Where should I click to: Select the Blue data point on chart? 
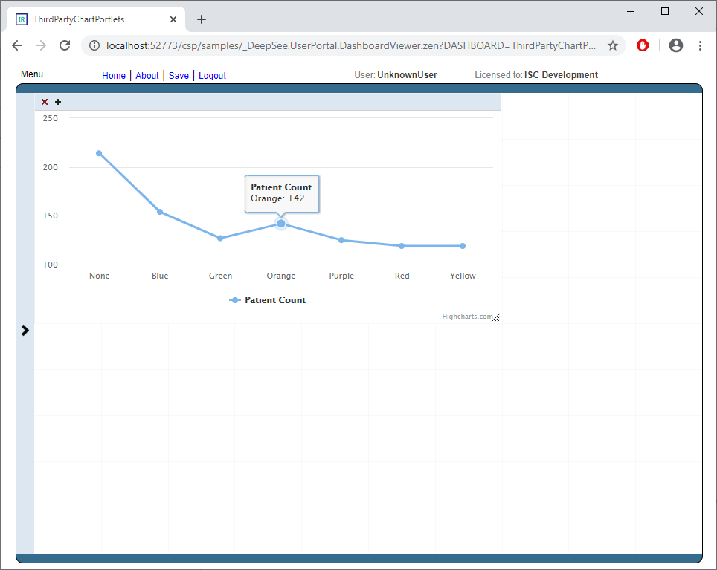160,212
